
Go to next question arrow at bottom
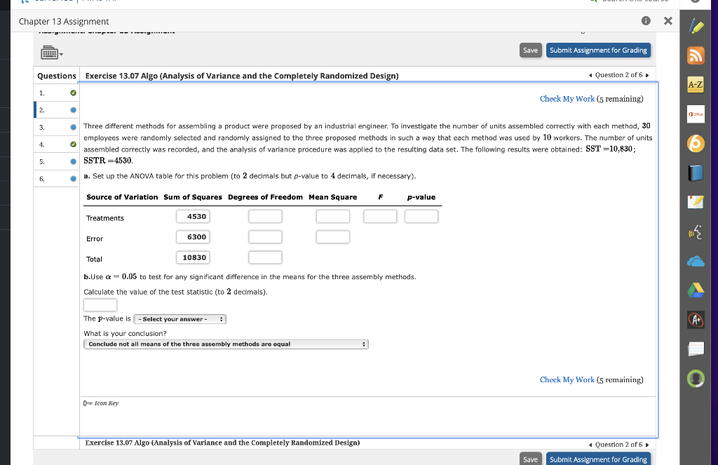[647, 445]
